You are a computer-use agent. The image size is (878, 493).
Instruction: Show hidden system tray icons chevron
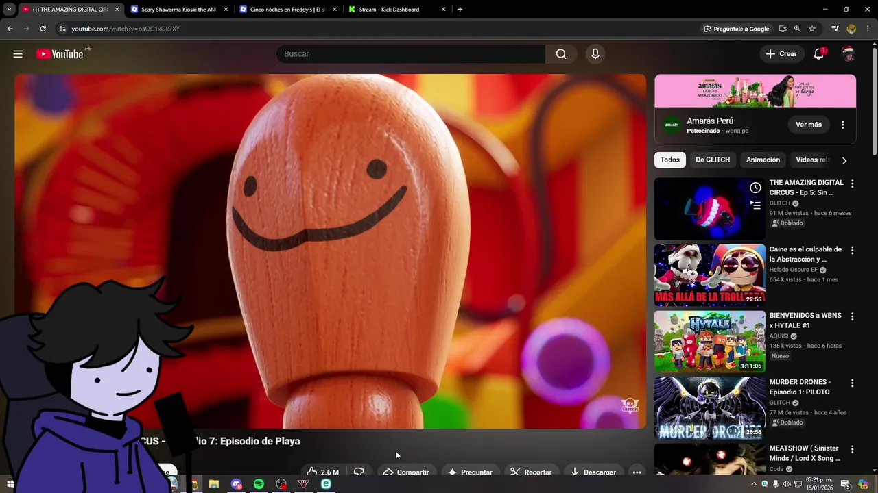click(754, 484)
